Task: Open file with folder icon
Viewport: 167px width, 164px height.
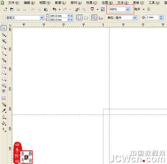Action: click(x=12, y=9)
